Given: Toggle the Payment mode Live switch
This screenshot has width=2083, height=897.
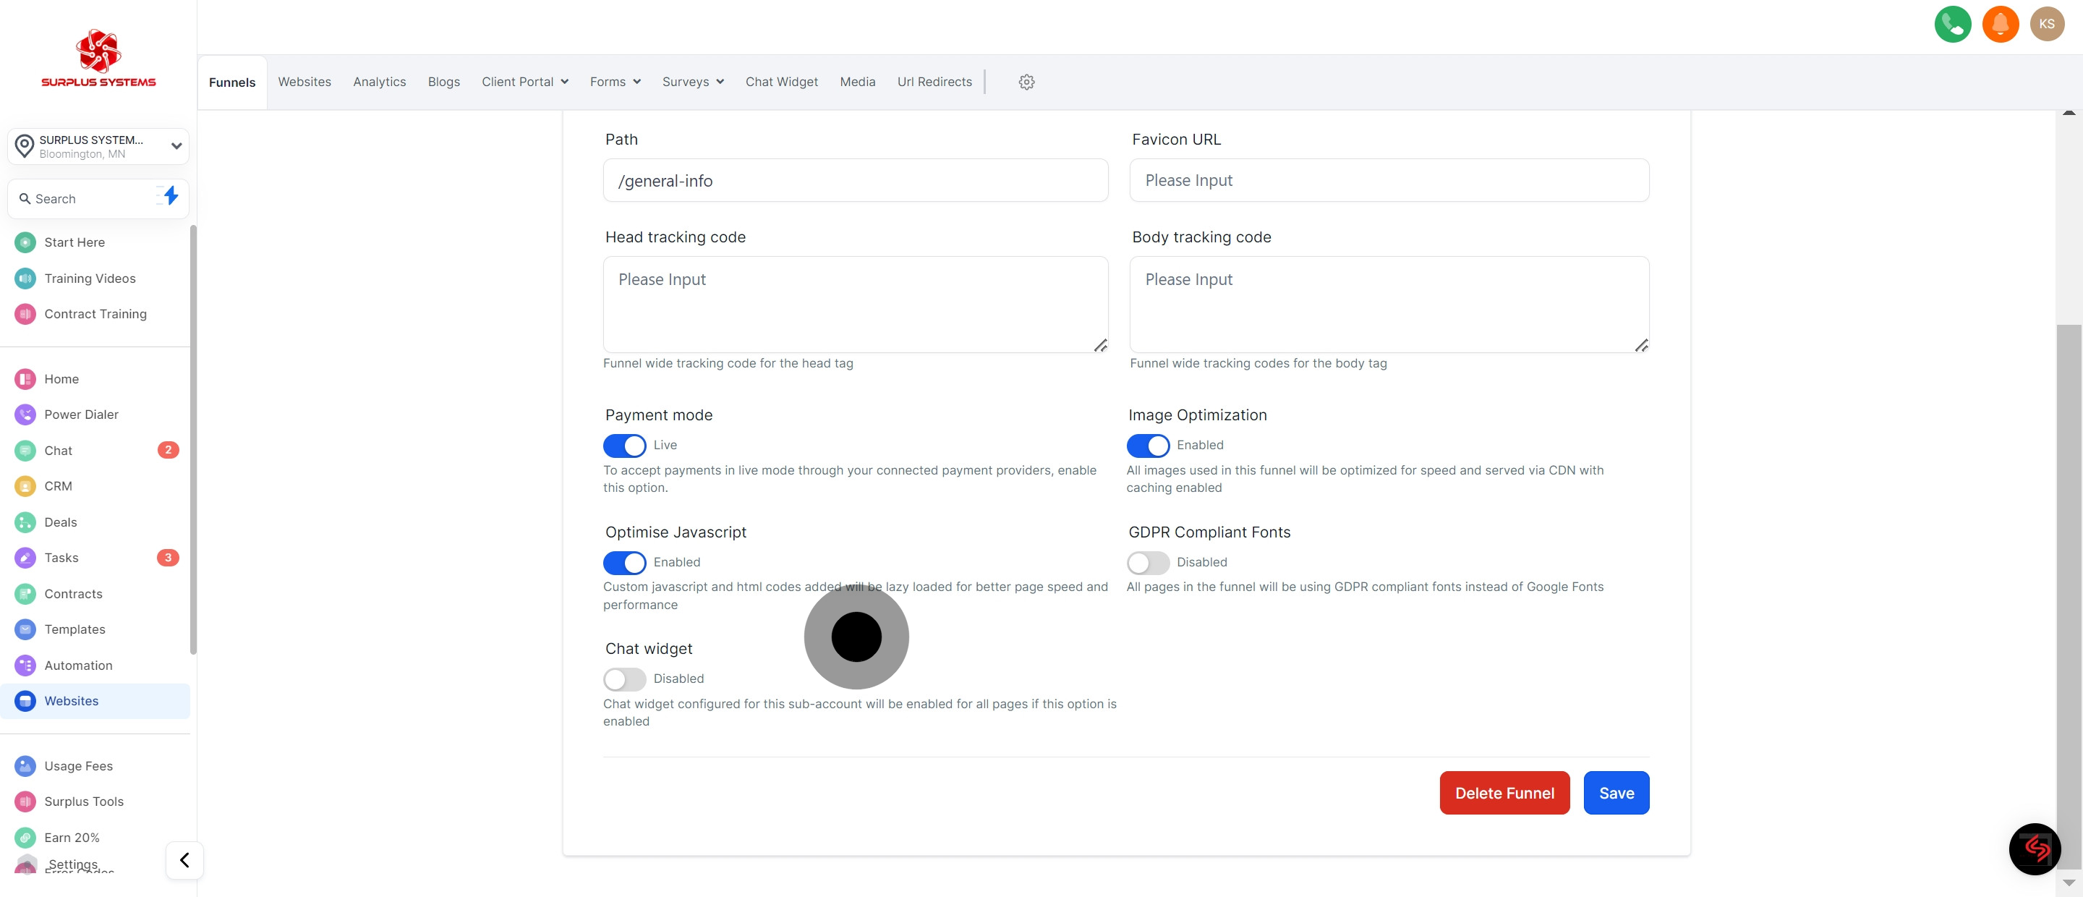Looking at the screenshot, I should click(624, 446).
